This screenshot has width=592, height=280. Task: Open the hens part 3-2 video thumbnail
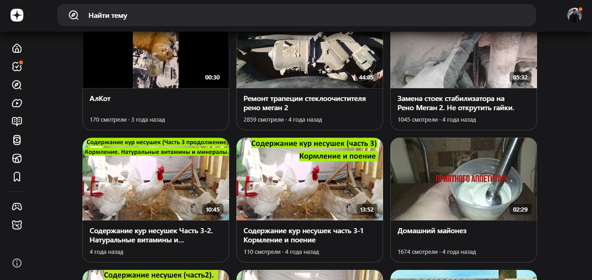[x=155, y=179]
